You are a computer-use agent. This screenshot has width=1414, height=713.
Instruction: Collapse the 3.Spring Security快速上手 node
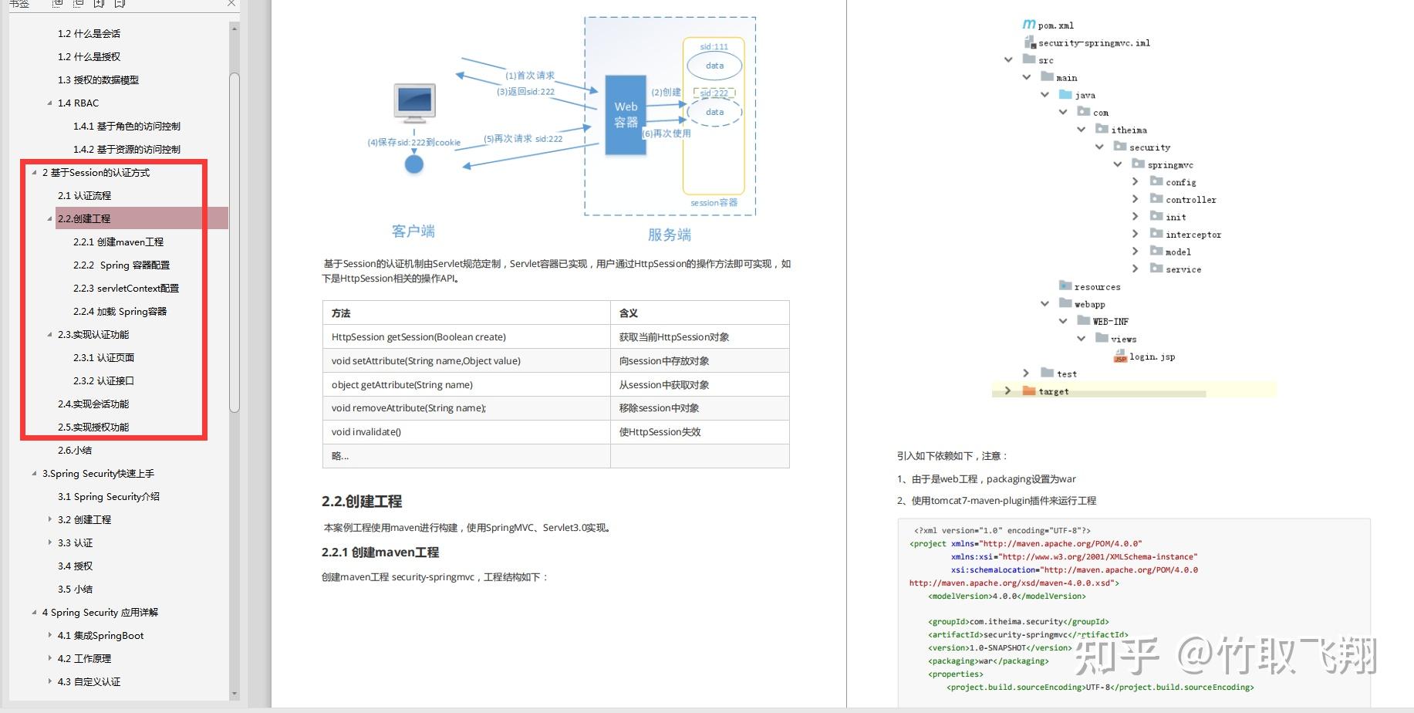click(35, 474)
